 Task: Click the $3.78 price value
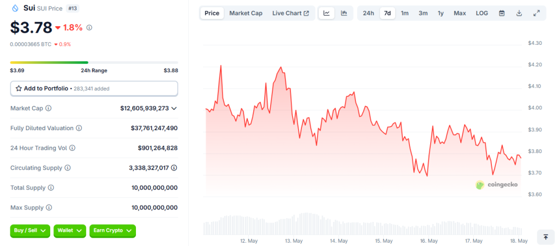click(x=31, y=27)
